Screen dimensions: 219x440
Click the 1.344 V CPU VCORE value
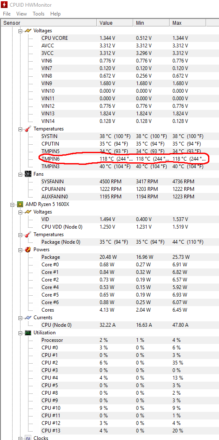coord(107,38)
